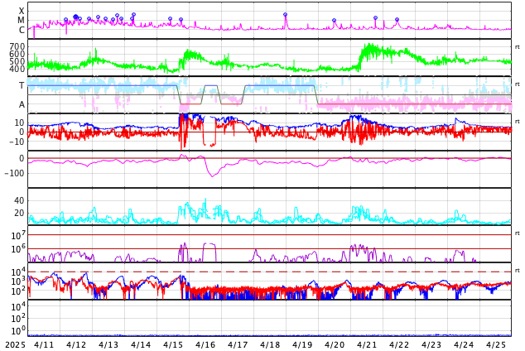Click the M flare class axis label

(x=21, y=21)
